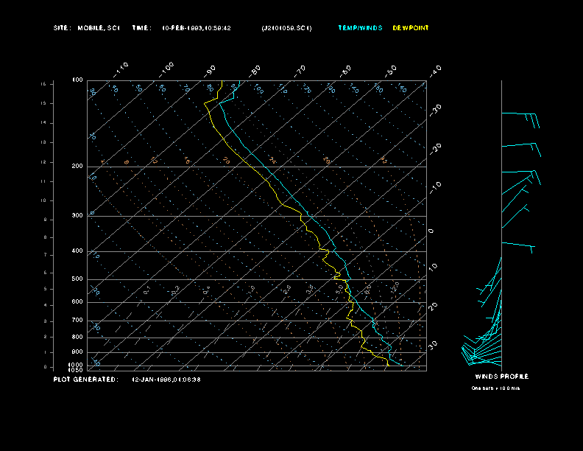Click the '-70' isotherm label at top
The image size is (583, 451).
click(x=300, y=71)
